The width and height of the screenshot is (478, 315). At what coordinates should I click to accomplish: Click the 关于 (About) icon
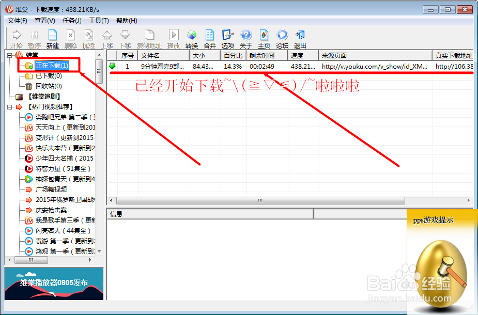pyautogui.click(x=245, y=39)
